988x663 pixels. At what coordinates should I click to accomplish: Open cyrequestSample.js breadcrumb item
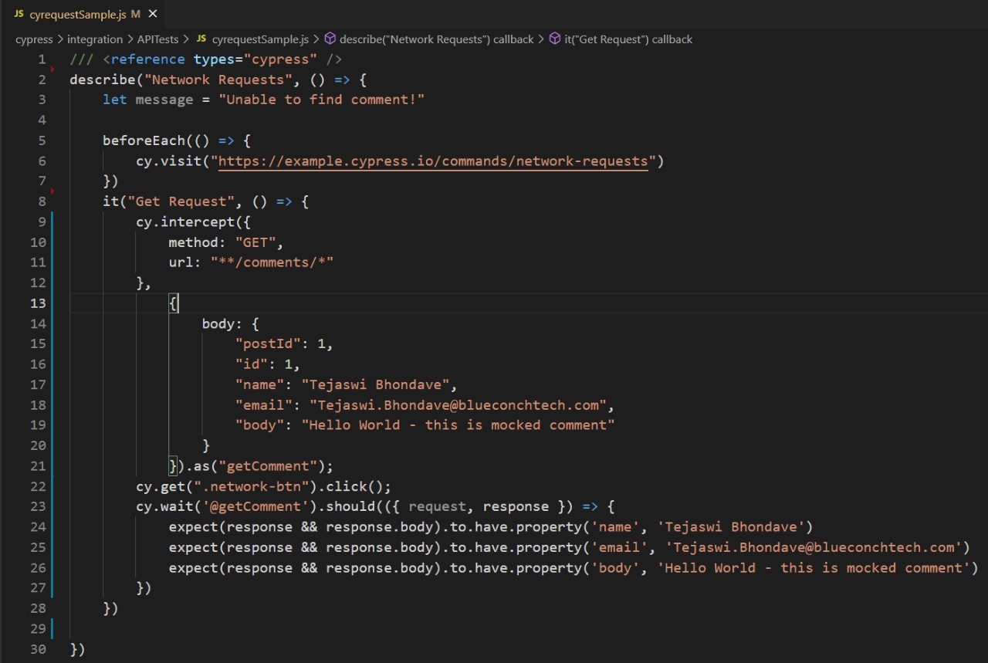point(260,39)
